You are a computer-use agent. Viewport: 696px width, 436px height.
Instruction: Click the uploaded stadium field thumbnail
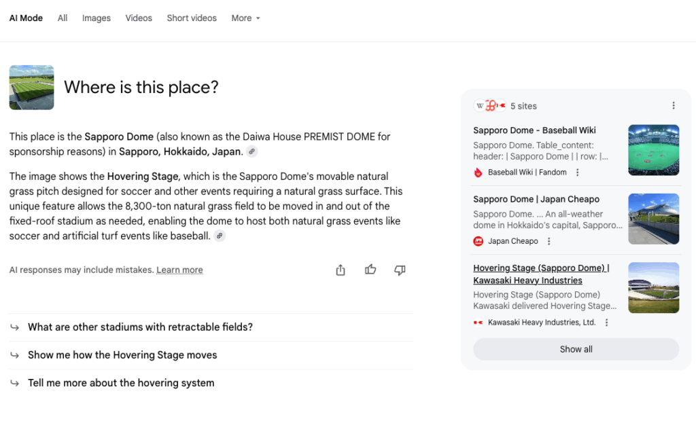click(31, 88)
